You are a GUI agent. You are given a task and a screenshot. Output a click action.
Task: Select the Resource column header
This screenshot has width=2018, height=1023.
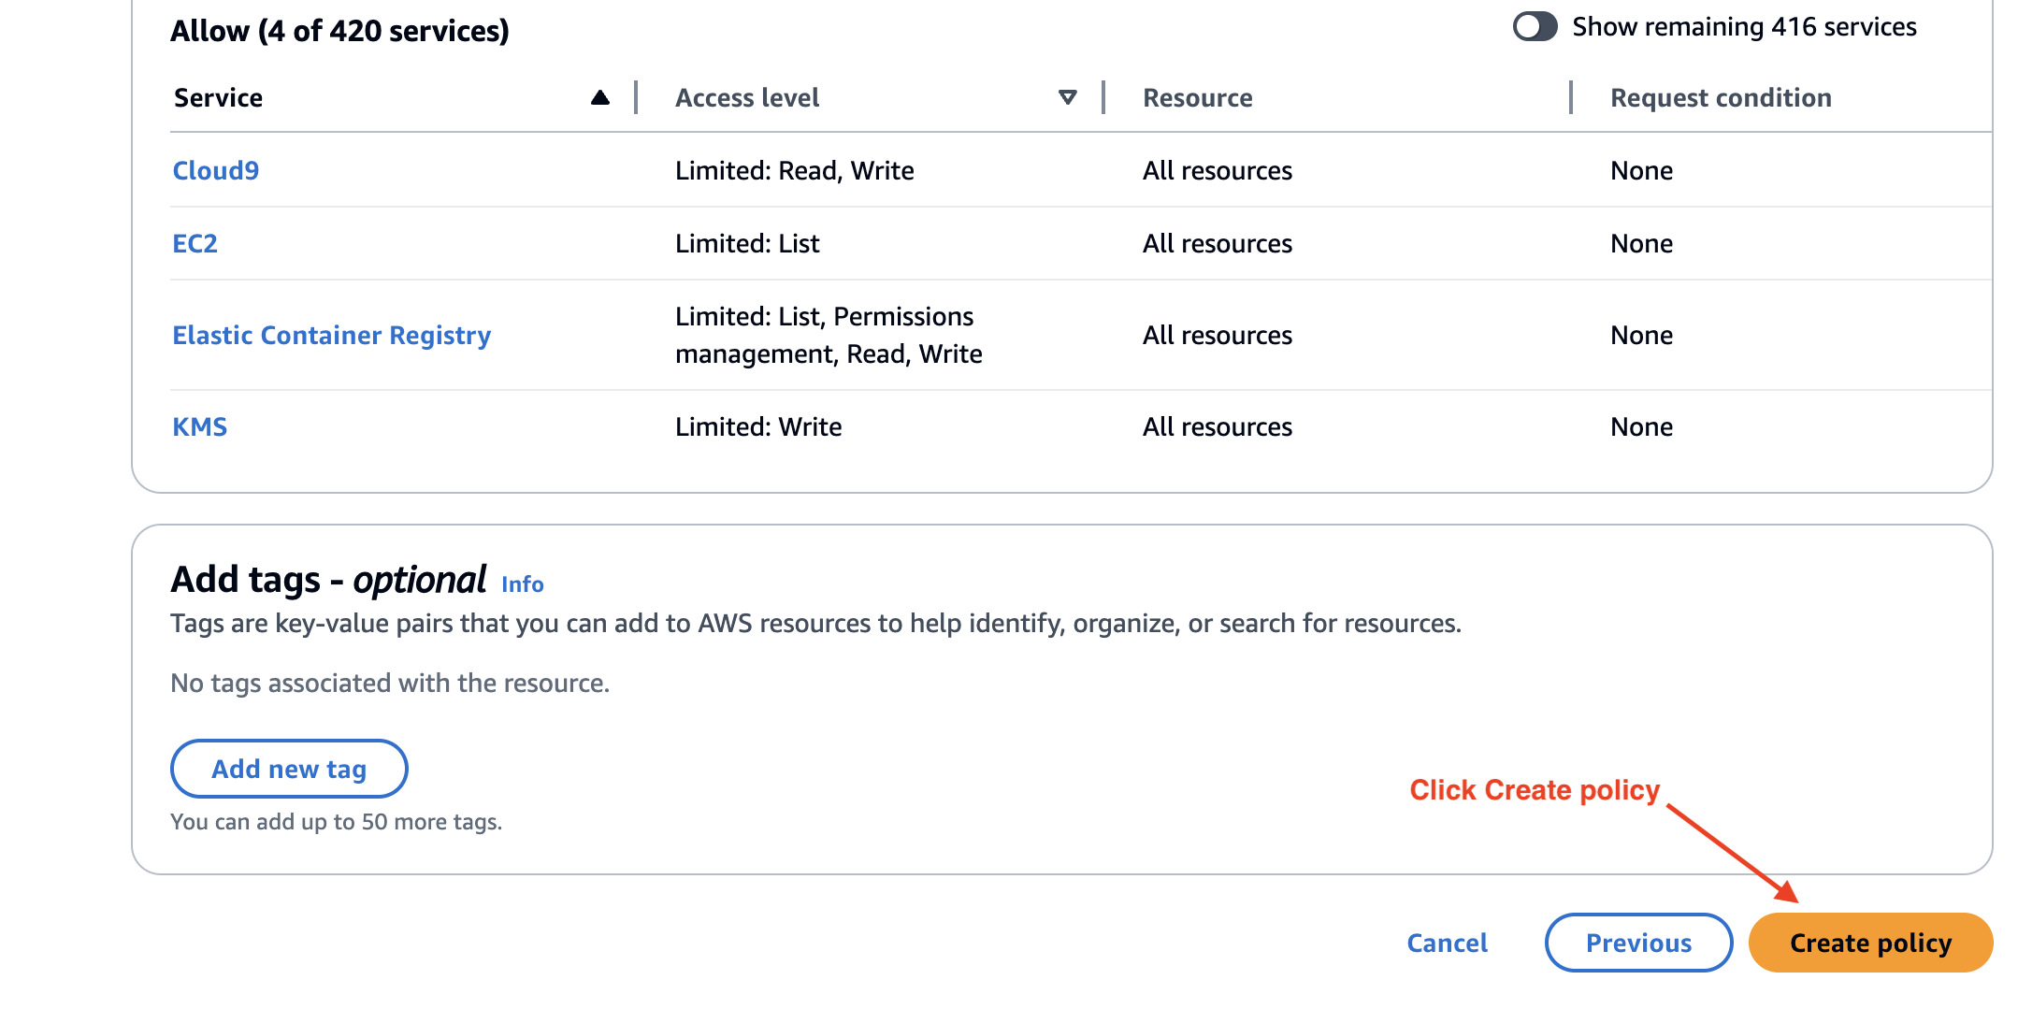point(1197,96)
